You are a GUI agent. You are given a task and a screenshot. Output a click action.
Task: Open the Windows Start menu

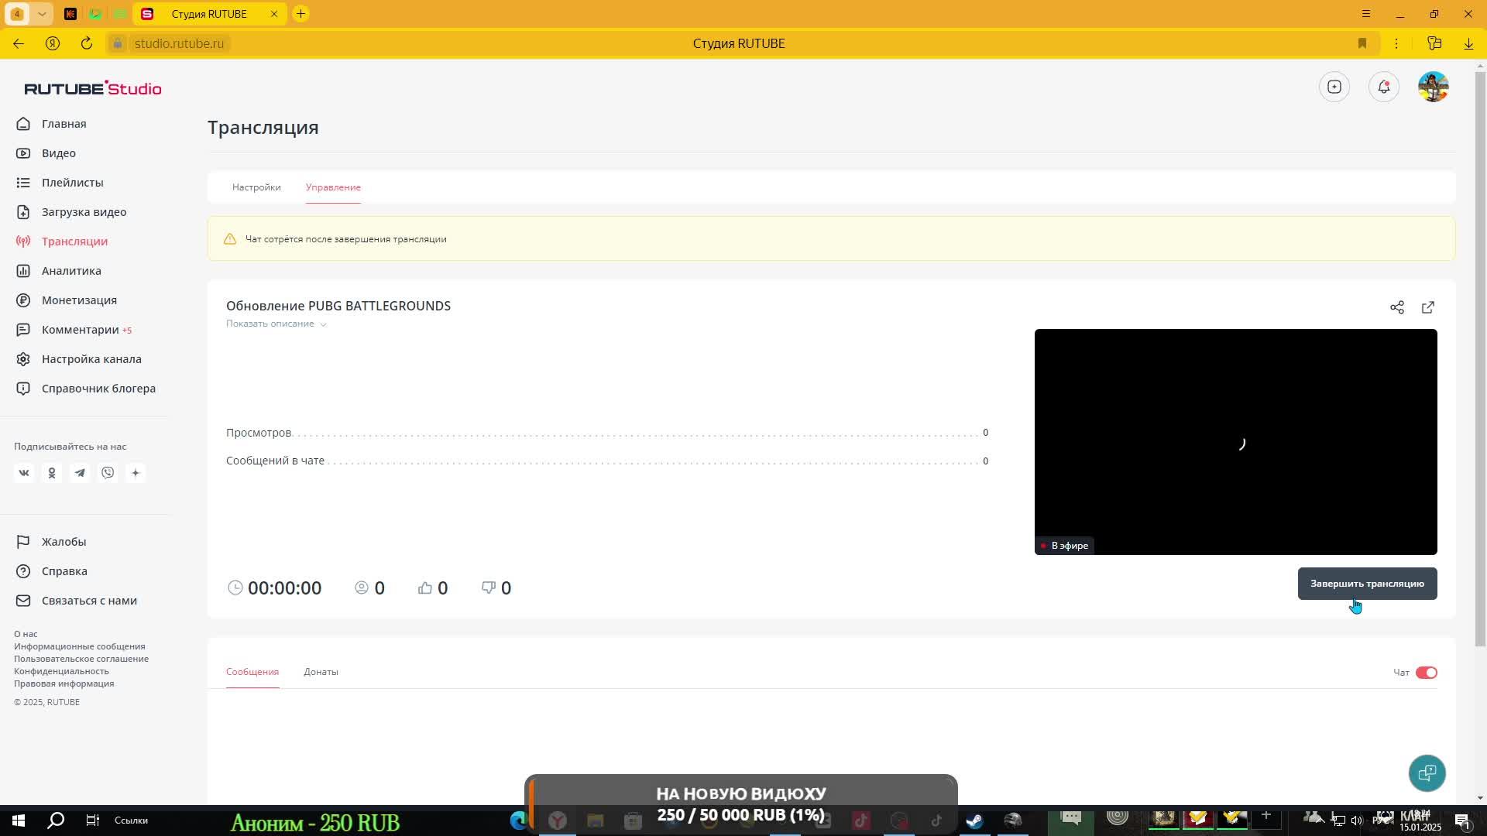tap(19, 821)
